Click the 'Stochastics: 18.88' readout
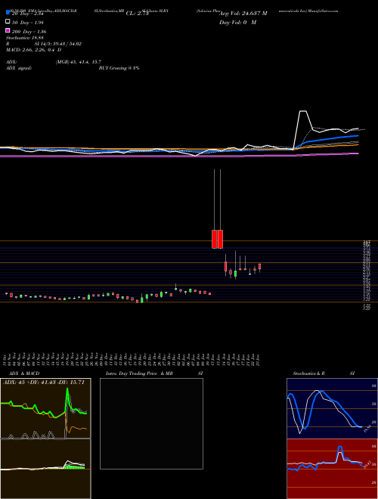Viewport: 378px width, 499px height. pyautogui.click(x=24, y=38)
